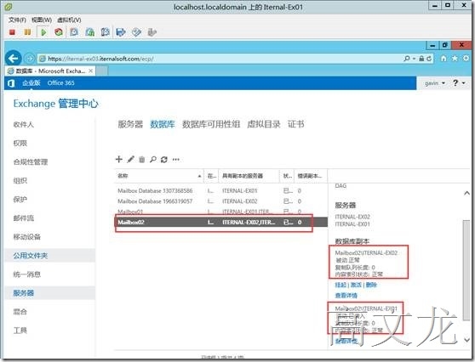Open 工具 in the left navigation
Viewport: 475px width, 362px height.
coord(20,331)
